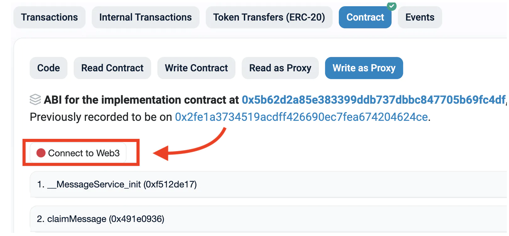Click the red Web3 connection status dot
Screen dimensions: 509x236
tap(41, 153)
